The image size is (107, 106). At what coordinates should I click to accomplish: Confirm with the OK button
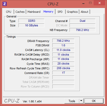click(94, 101)
